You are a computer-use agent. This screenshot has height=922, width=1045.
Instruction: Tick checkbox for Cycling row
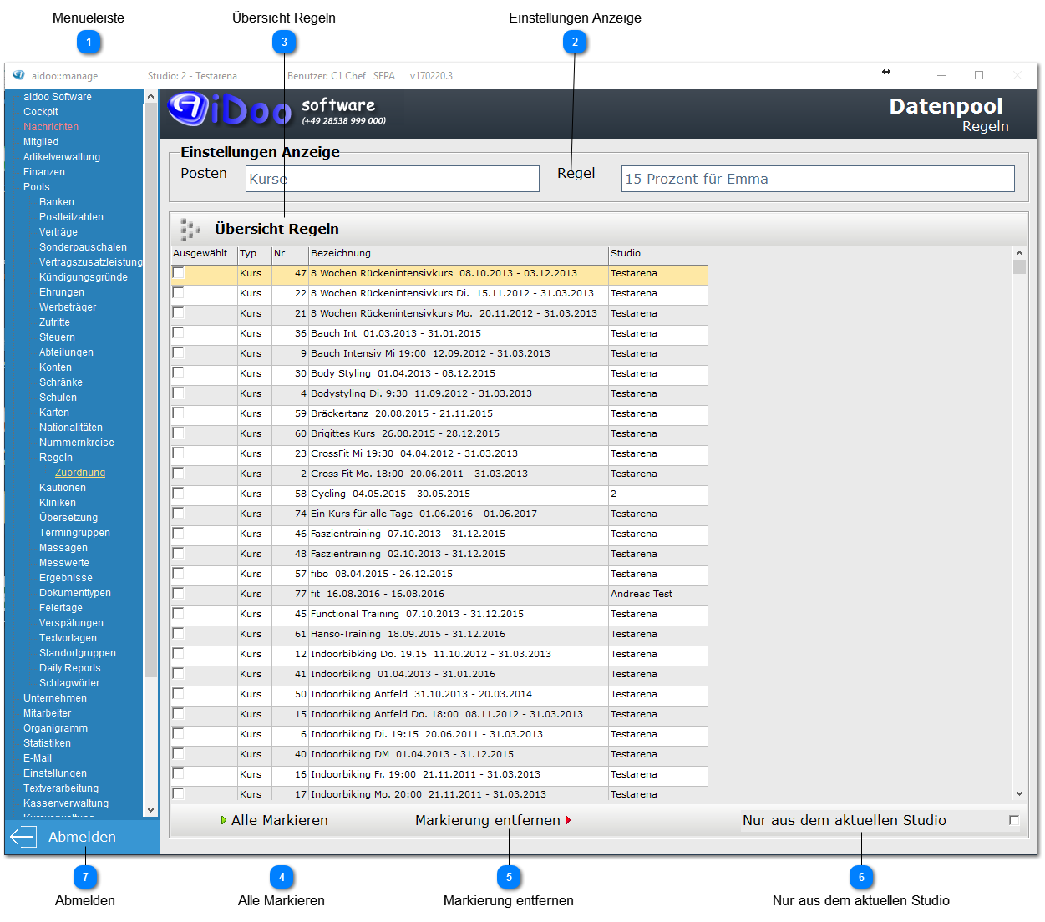pyautogui.click(x=178, y=494)
